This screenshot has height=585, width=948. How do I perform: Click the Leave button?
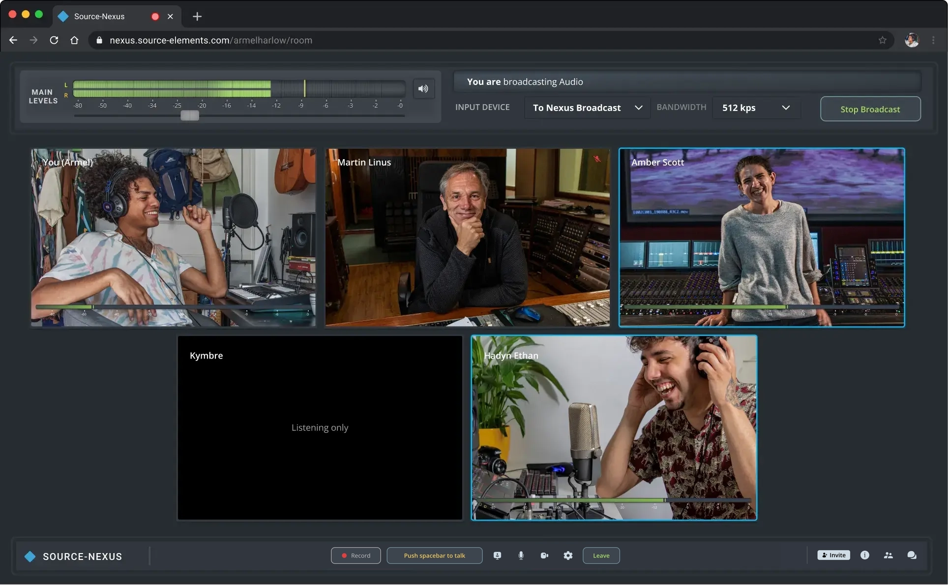(x=601, y=556)
